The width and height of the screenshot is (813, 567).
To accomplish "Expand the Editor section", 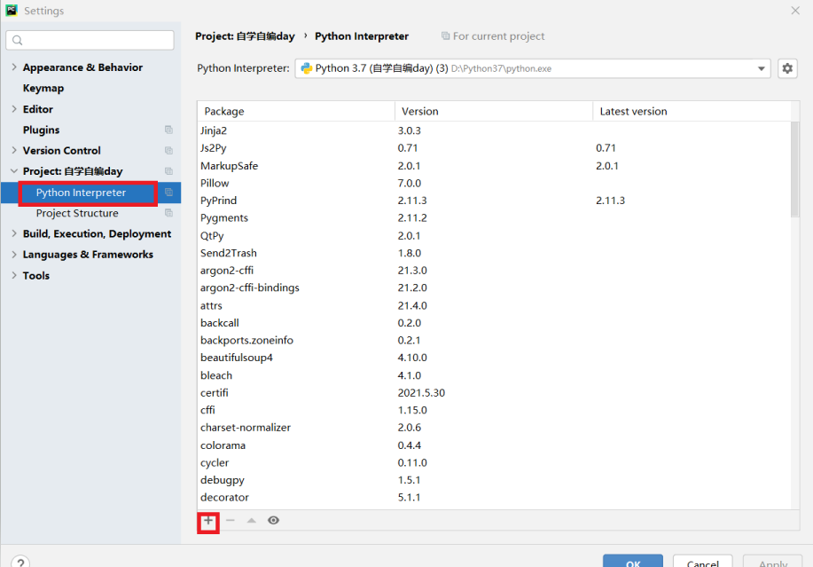I will coord(14,109).
